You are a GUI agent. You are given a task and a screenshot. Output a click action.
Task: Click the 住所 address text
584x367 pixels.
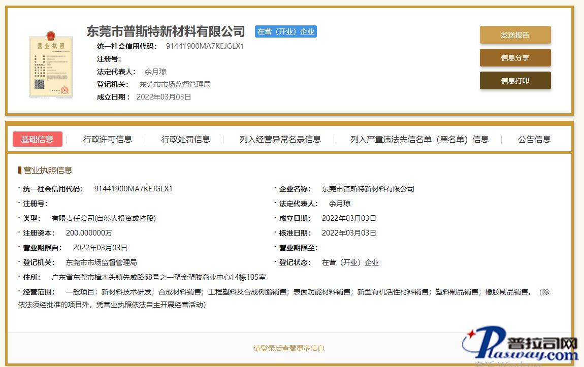click(159, 277)
